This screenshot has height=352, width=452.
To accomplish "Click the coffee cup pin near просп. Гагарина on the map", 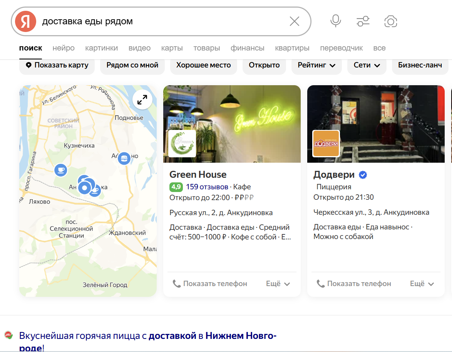I will 61,170.
